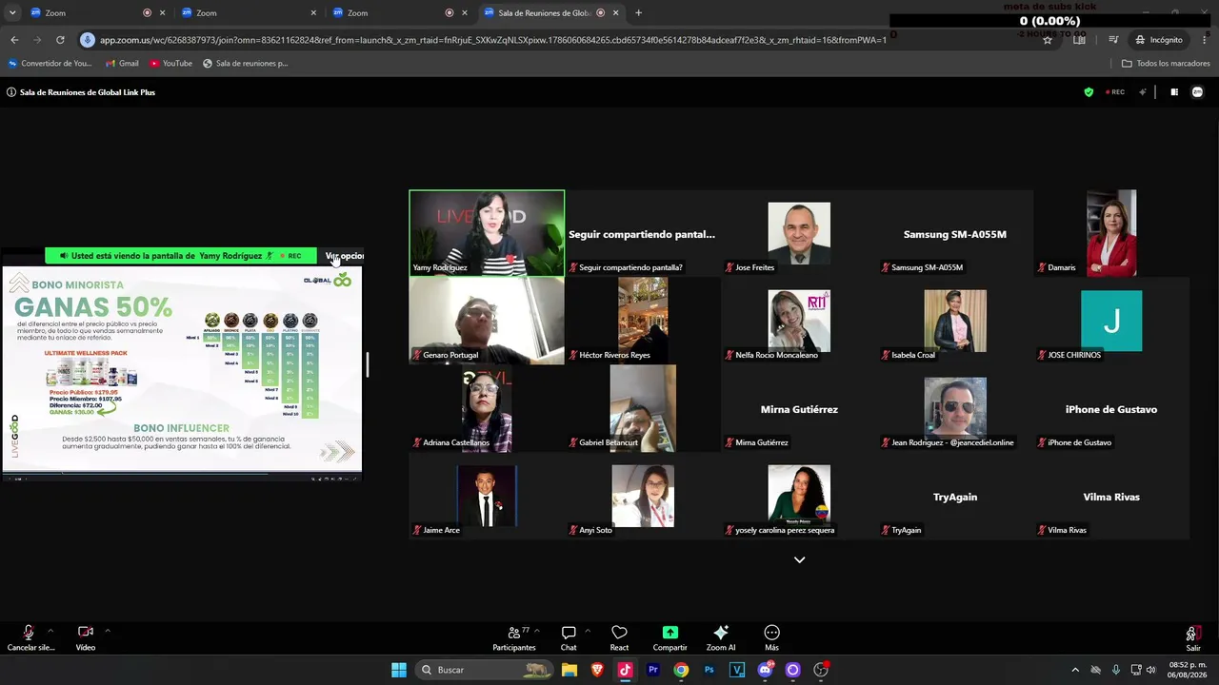Image resolution: width=1219 pixels, height=685 pixels.
Task: Open the Participantes panel
Action: coord(514,637)
